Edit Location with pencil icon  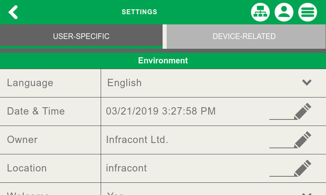point(302,168)
